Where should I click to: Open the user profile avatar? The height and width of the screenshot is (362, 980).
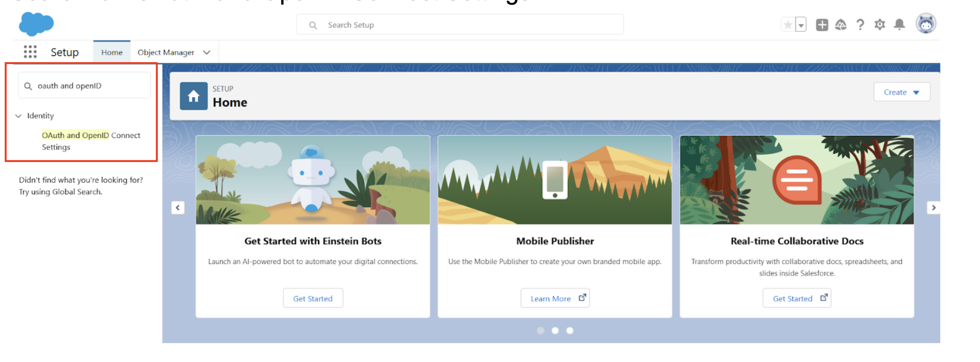tap(926, 24)
